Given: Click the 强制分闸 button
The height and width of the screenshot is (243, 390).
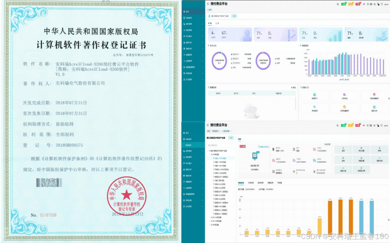Looking at the screenshot, I should 343,169.
